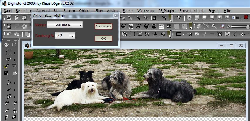
Task: Click the zoom-in magnifier icon
Action: 214,26
